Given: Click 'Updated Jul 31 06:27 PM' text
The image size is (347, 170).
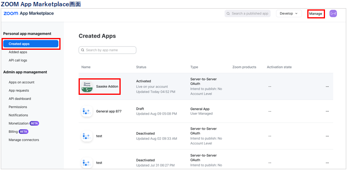Looking at the screenshot, I should (x=155, y=165).
